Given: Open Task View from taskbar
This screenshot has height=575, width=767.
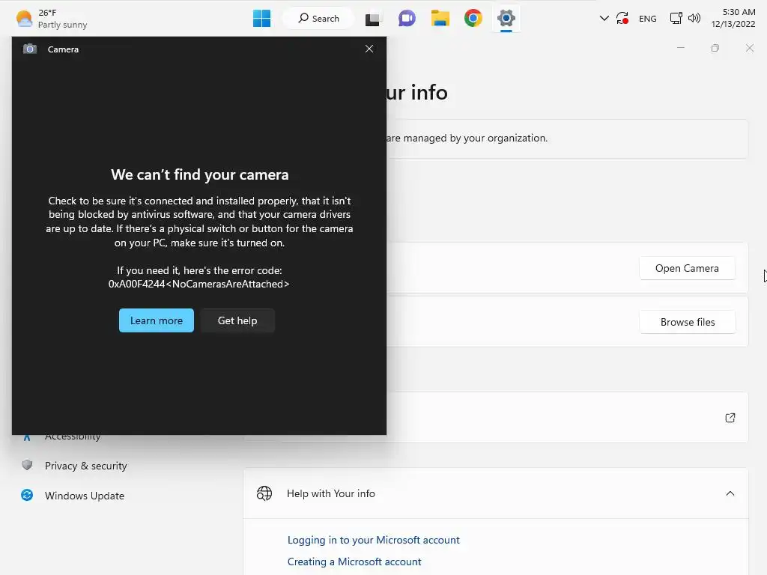Looking at the screenshot, I should [x=373, y=19].
